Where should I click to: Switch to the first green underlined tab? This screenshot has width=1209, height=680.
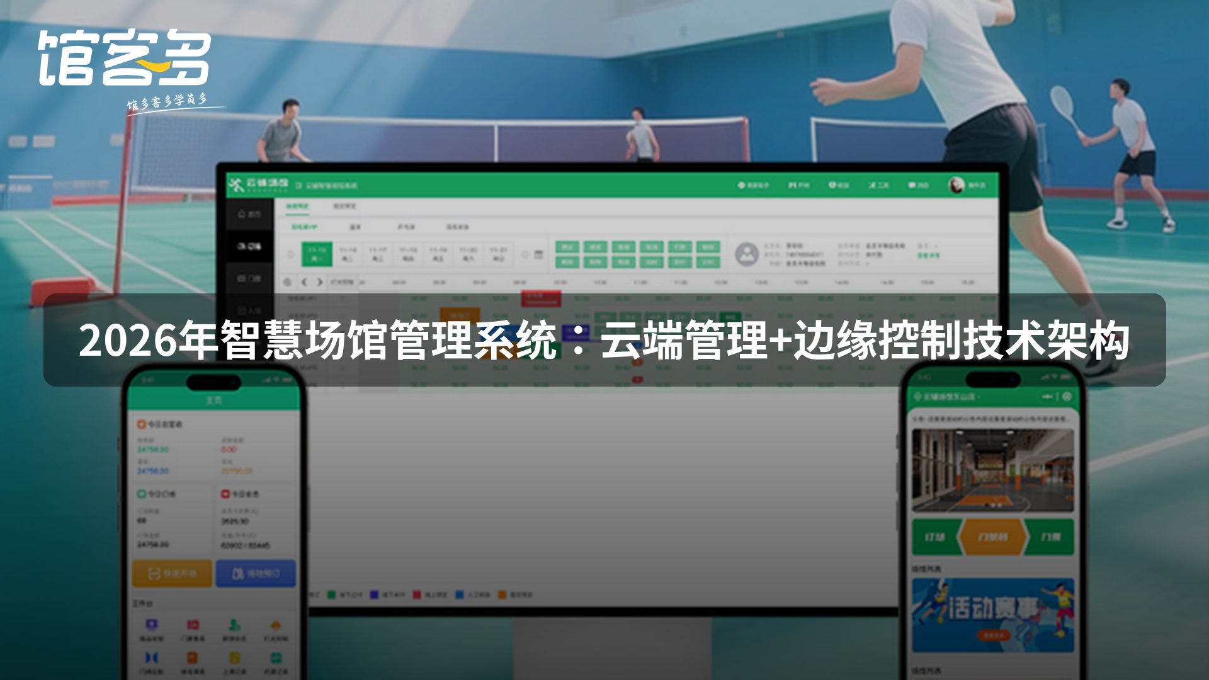click(297, 206)
